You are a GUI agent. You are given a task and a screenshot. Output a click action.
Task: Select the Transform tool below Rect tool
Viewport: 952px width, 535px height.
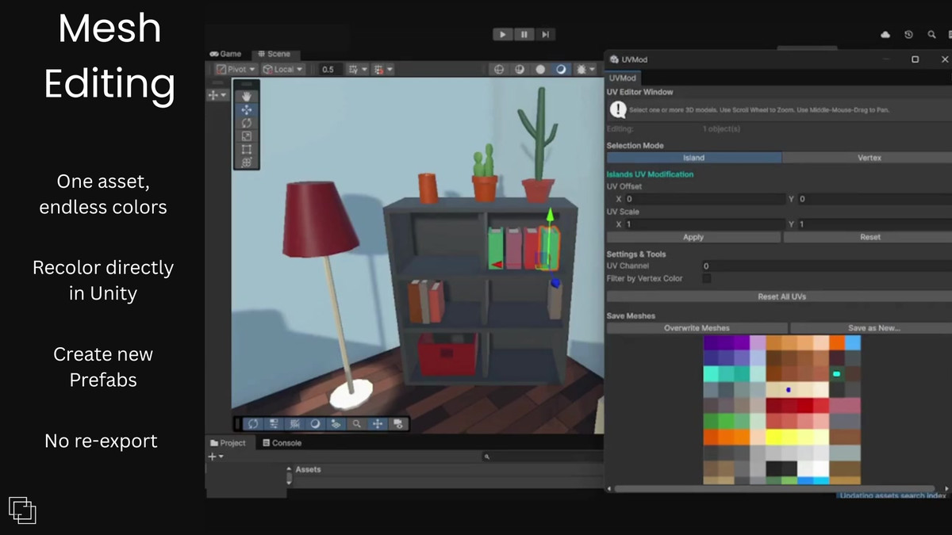click(x=247, y=162)
